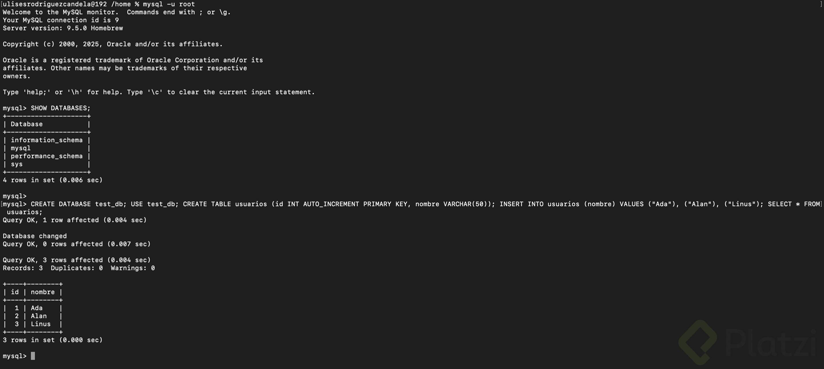
Task: Click the '4 rows in set' result line
Action: tap(52, 180)
